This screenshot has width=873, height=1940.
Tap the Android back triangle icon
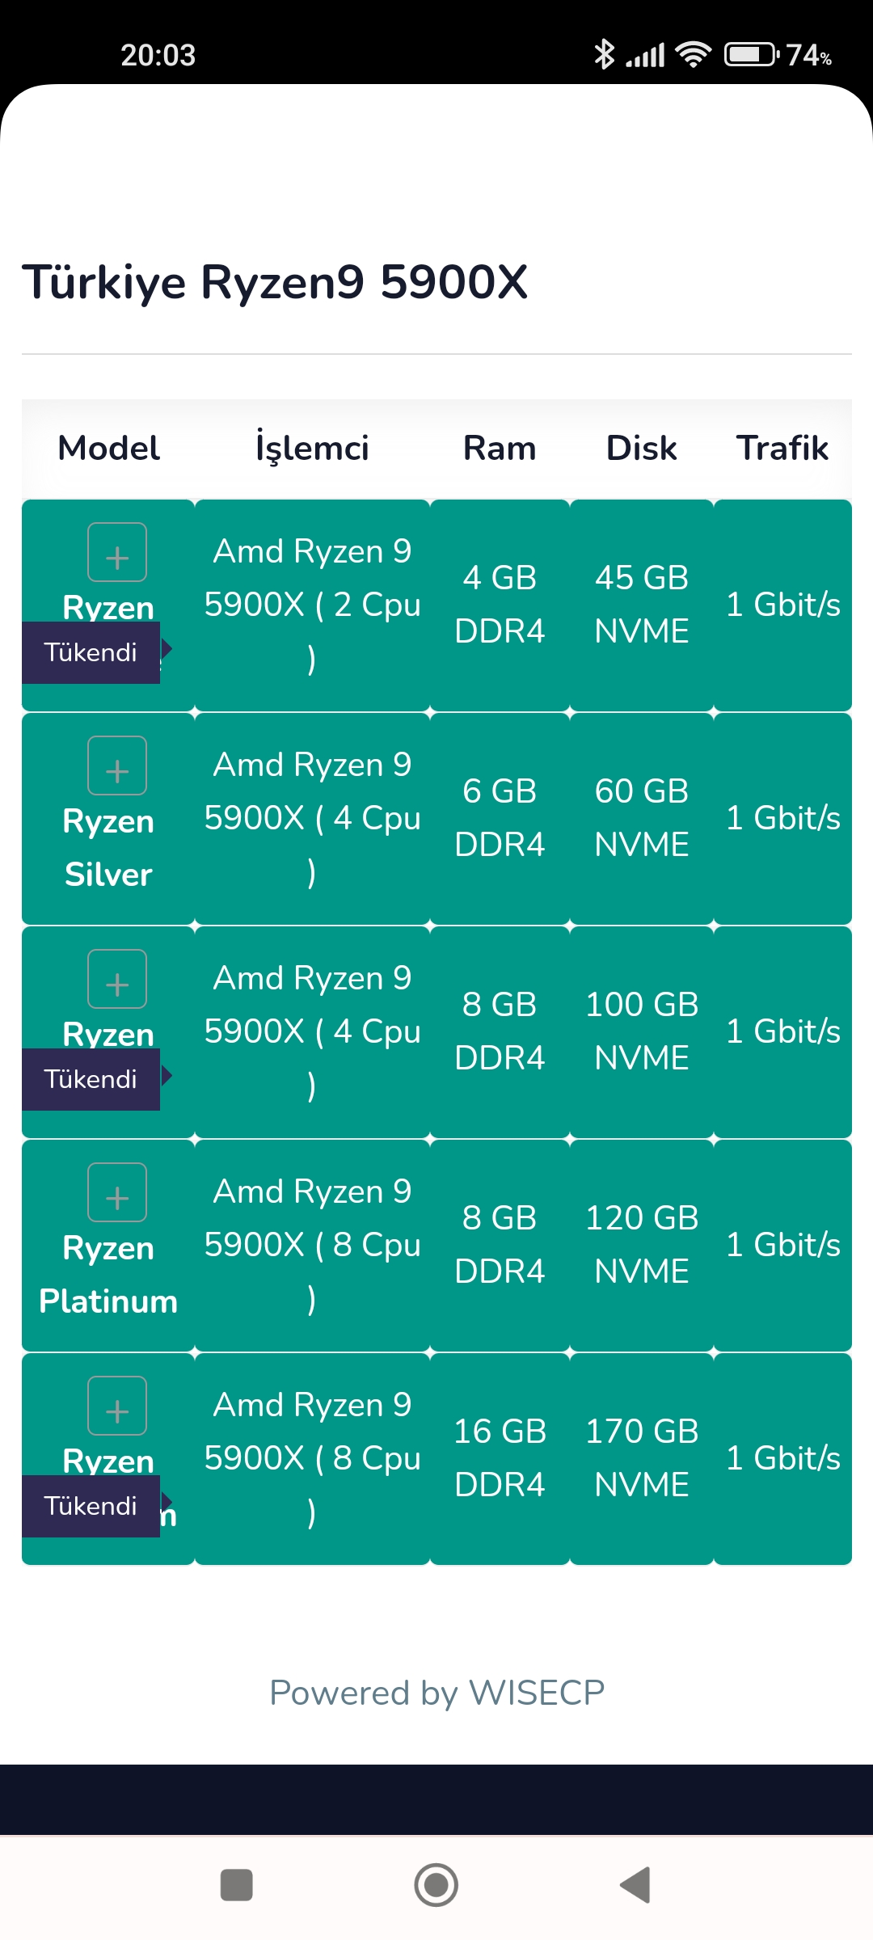coord(635,1885)
